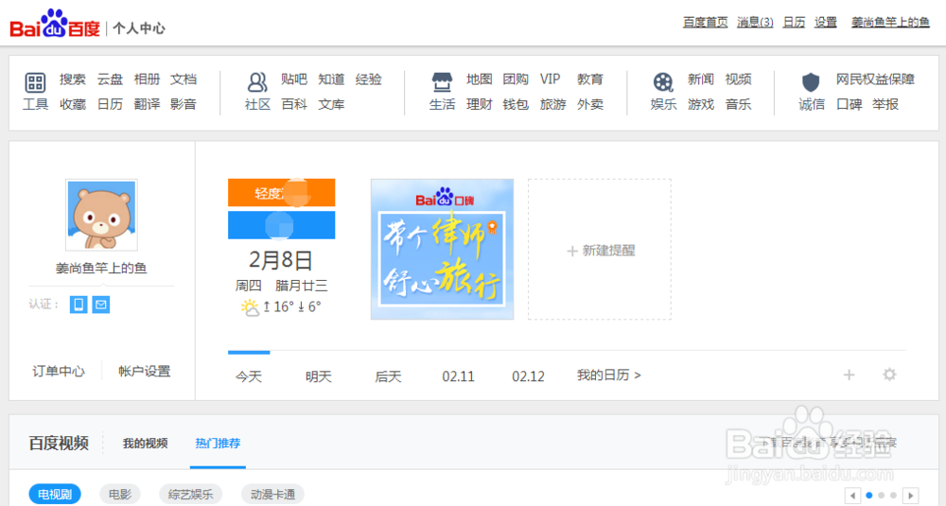946x506 pixels.
Task: Open 订单中心 order center
Action: pyautogui.click(x=59, y=371)
